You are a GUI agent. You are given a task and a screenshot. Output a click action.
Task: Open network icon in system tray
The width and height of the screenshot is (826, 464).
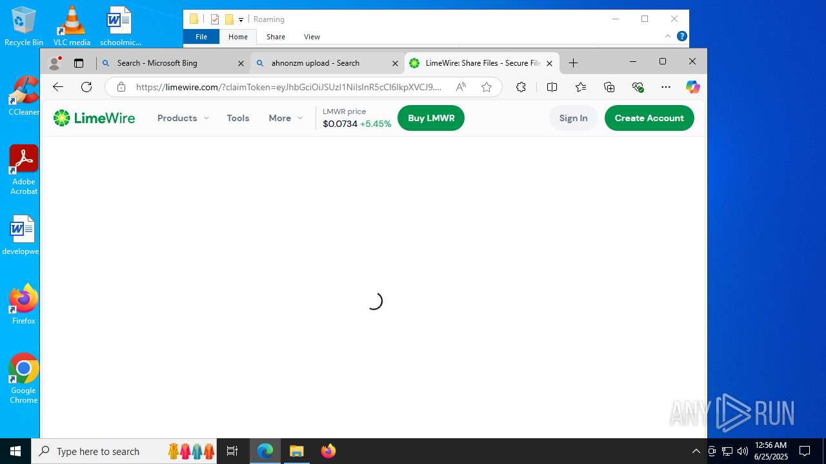(x=727, y=451)
